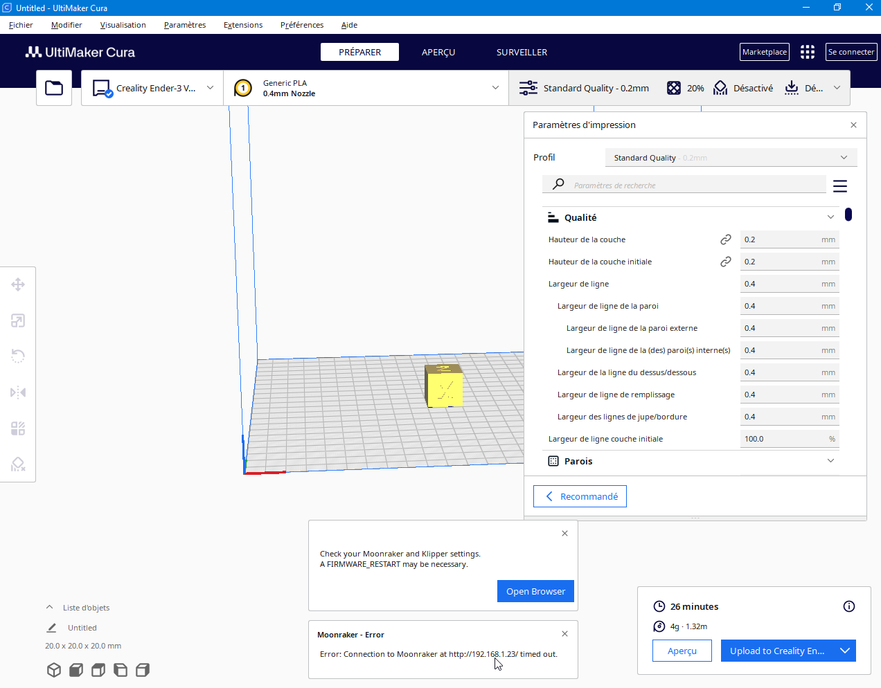881x688 pixels.
Task: Select the Support Blocker tool
Action: coord(18,464)
